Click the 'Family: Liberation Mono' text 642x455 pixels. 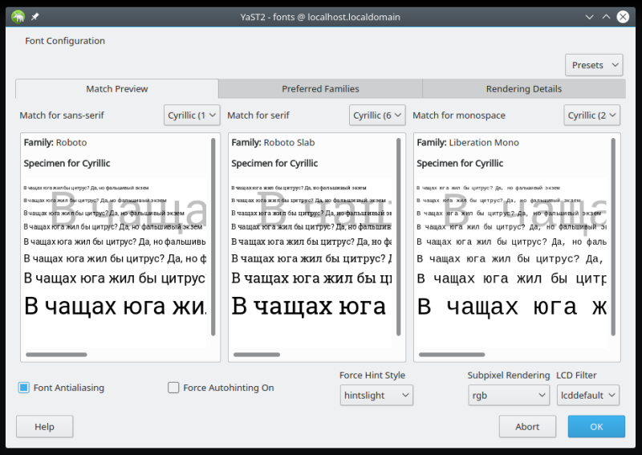(x=468, y=143)
